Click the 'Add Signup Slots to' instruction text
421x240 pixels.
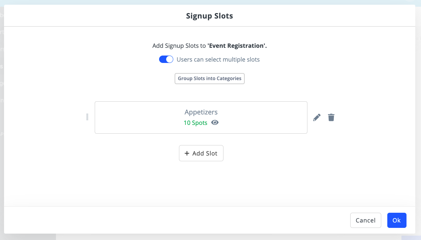pos(179,46)
